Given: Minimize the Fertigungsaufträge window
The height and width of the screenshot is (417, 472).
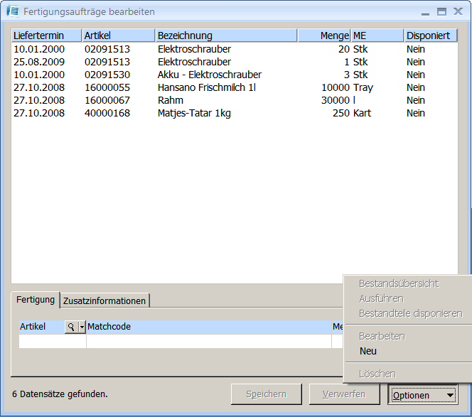Looking at the screenshot, I should 425,11.
